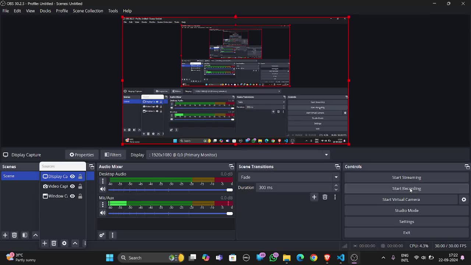
Task: Toggle Studio Mode
Action: (x=407, y=211)
